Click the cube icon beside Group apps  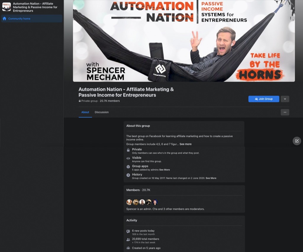click(x=128, y=167)
